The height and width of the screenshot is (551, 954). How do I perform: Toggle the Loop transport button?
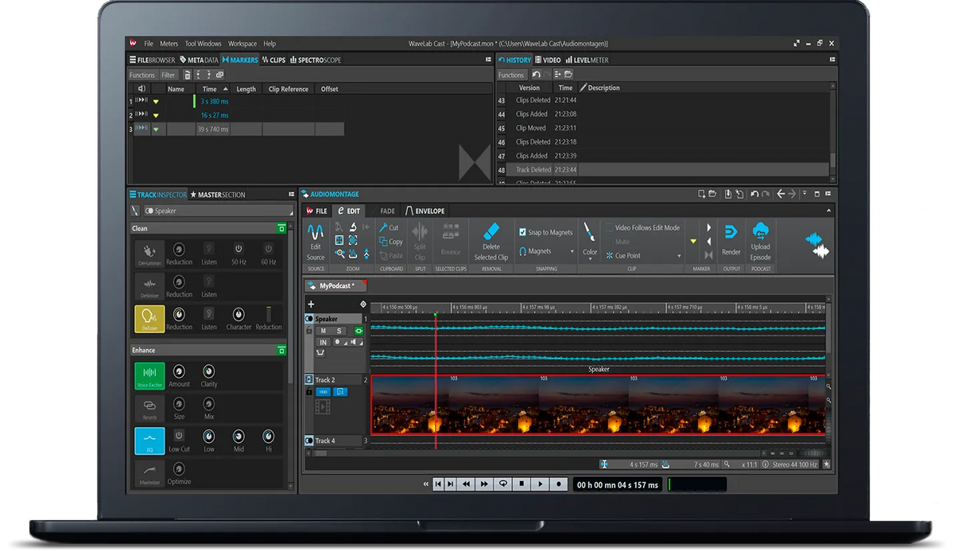(x=502, y=483)
